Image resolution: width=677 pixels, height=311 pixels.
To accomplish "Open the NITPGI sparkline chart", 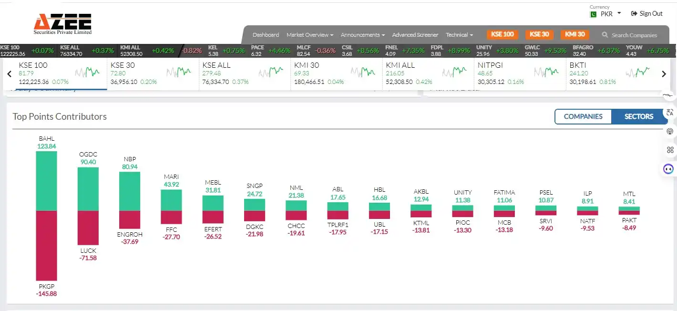I will (546, 72).
